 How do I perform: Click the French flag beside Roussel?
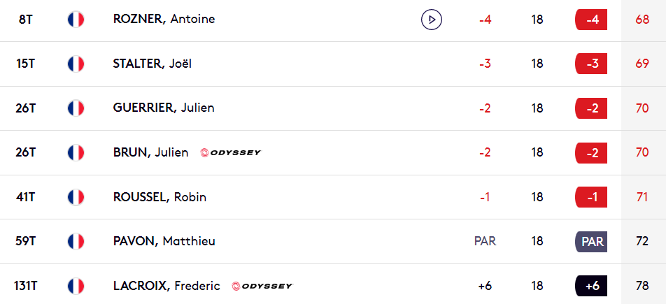click(x=76, y=197)
